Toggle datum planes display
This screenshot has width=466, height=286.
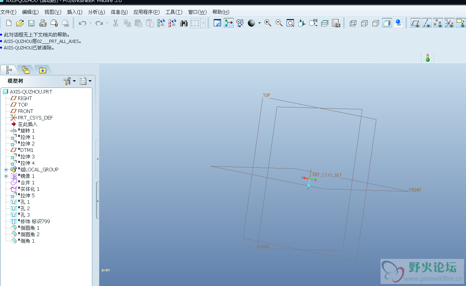coord(415,23)
